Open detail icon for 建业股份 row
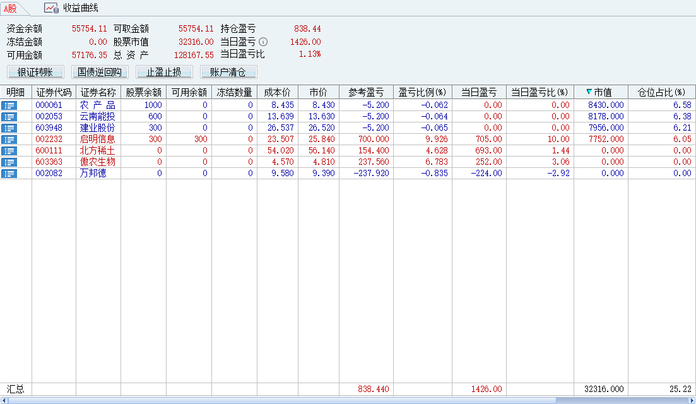The height and width of the screenshot is (404, 696). pyautogui.click(x=9, y=128)
